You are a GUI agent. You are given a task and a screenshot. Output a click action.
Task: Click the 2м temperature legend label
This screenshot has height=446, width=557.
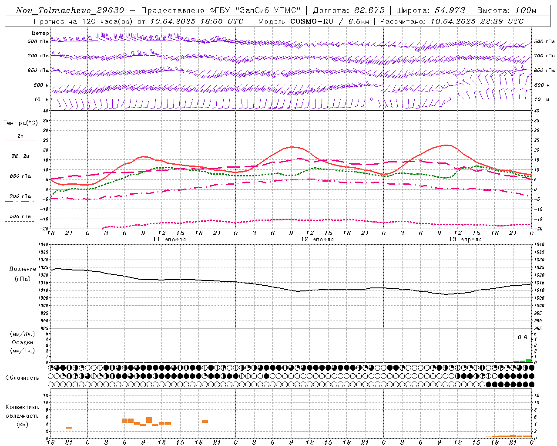coord(20,136)
